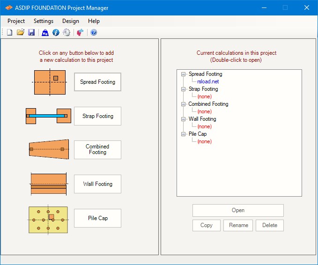Click the Rename button
Viewport: 318px width, 265px height.
tap(238, 225)
